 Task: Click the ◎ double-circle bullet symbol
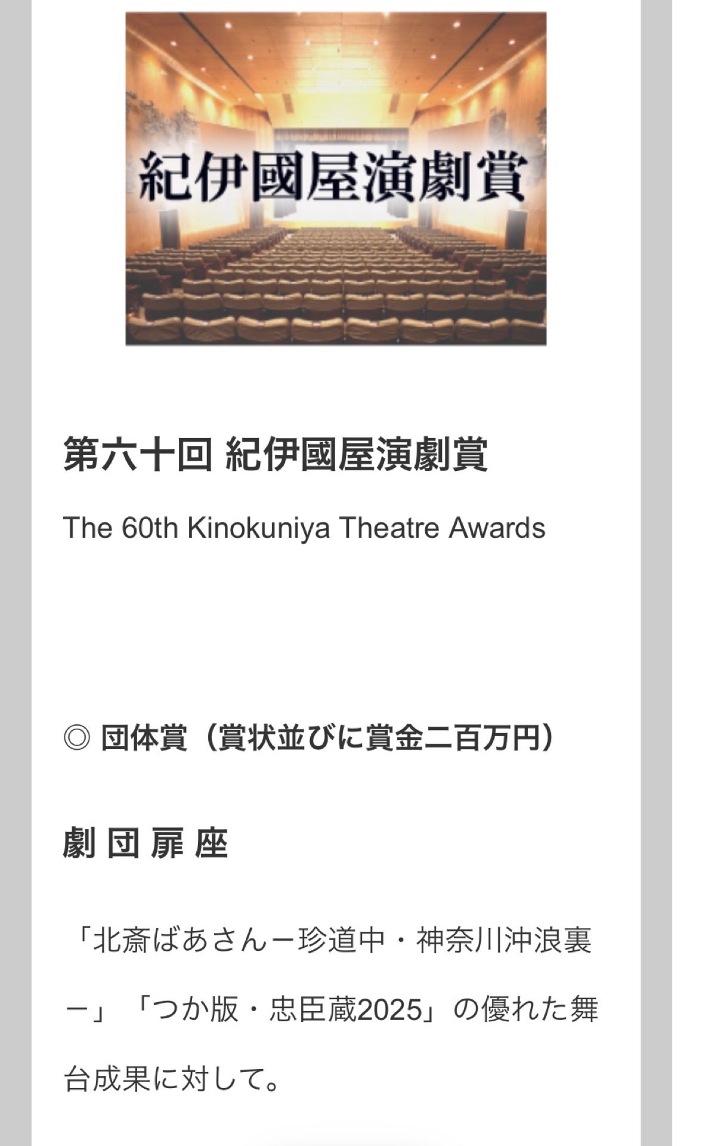[x=76, y=738]
